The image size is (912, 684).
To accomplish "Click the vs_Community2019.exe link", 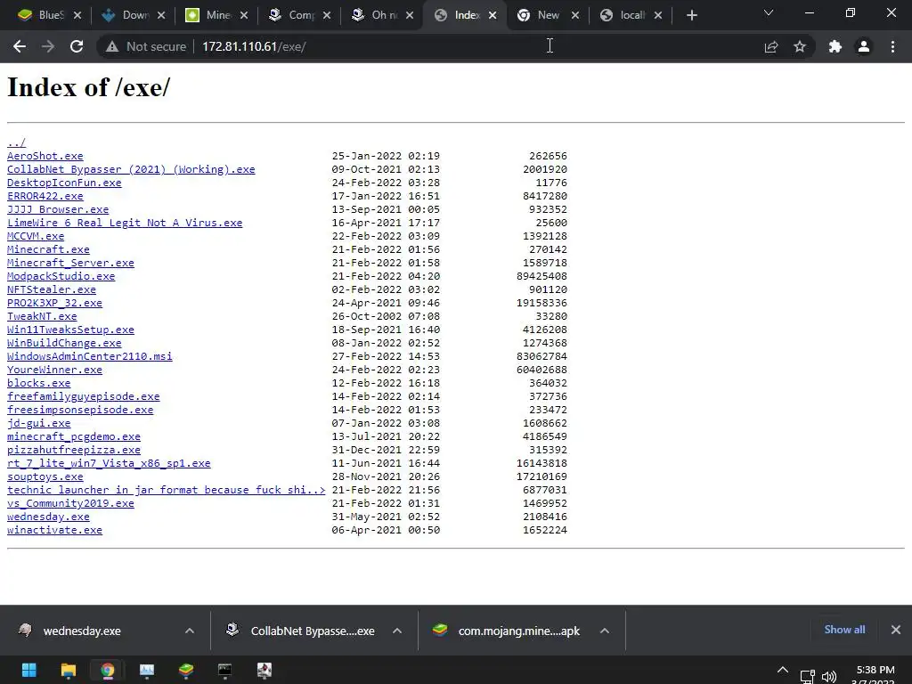I will [70, 504].
